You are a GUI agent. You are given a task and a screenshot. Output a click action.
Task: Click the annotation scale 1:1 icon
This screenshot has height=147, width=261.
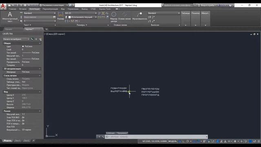click(229, 141)
